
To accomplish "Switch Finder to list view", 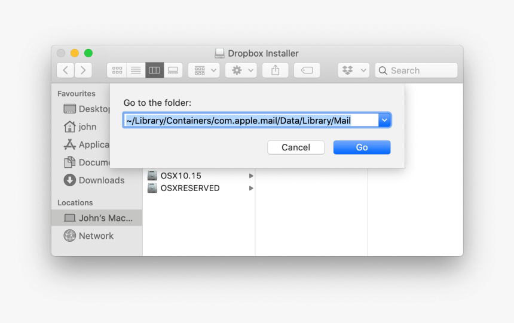I will [x=136, y=70].
